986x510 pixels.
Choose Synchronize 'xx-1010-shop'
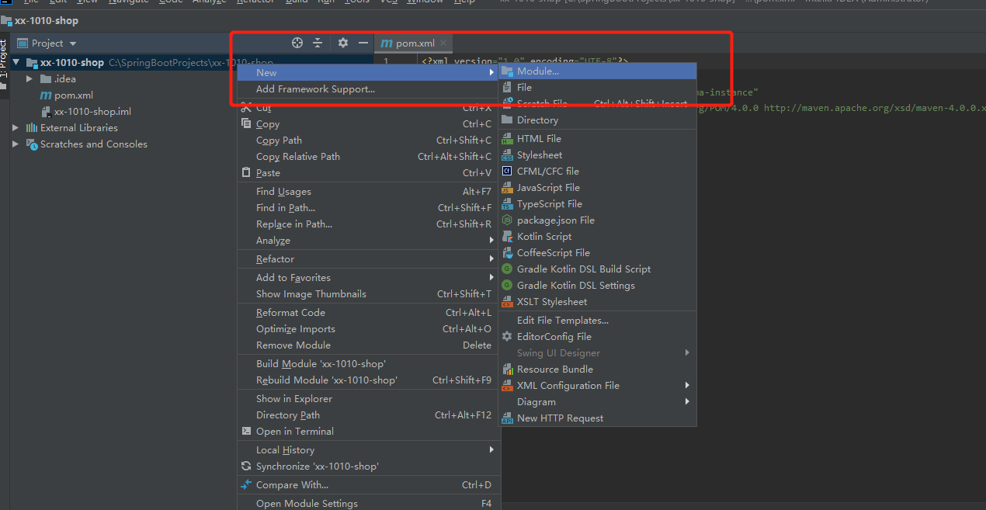[x=368, y=466]
